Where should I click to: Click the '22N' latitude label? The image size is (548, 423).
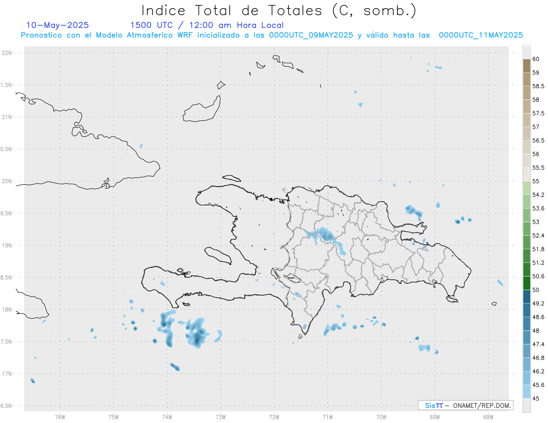point(7,53)
